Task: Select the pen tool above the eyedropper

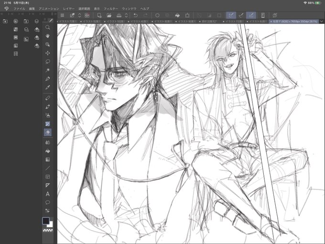Action: 48,79
